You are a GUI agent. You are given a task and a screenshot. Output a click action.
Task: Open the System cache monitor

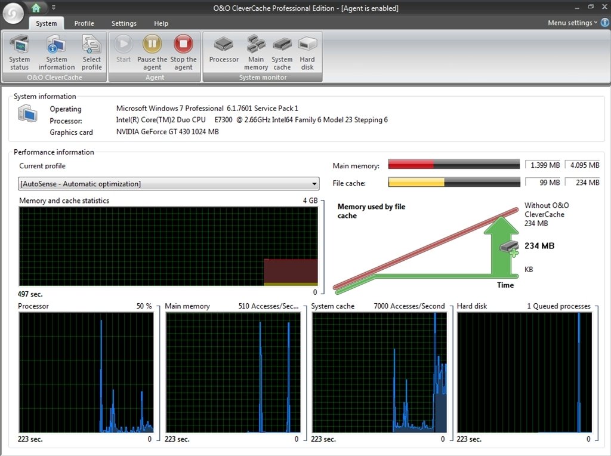pyautogui.click(x=282, y=53)
